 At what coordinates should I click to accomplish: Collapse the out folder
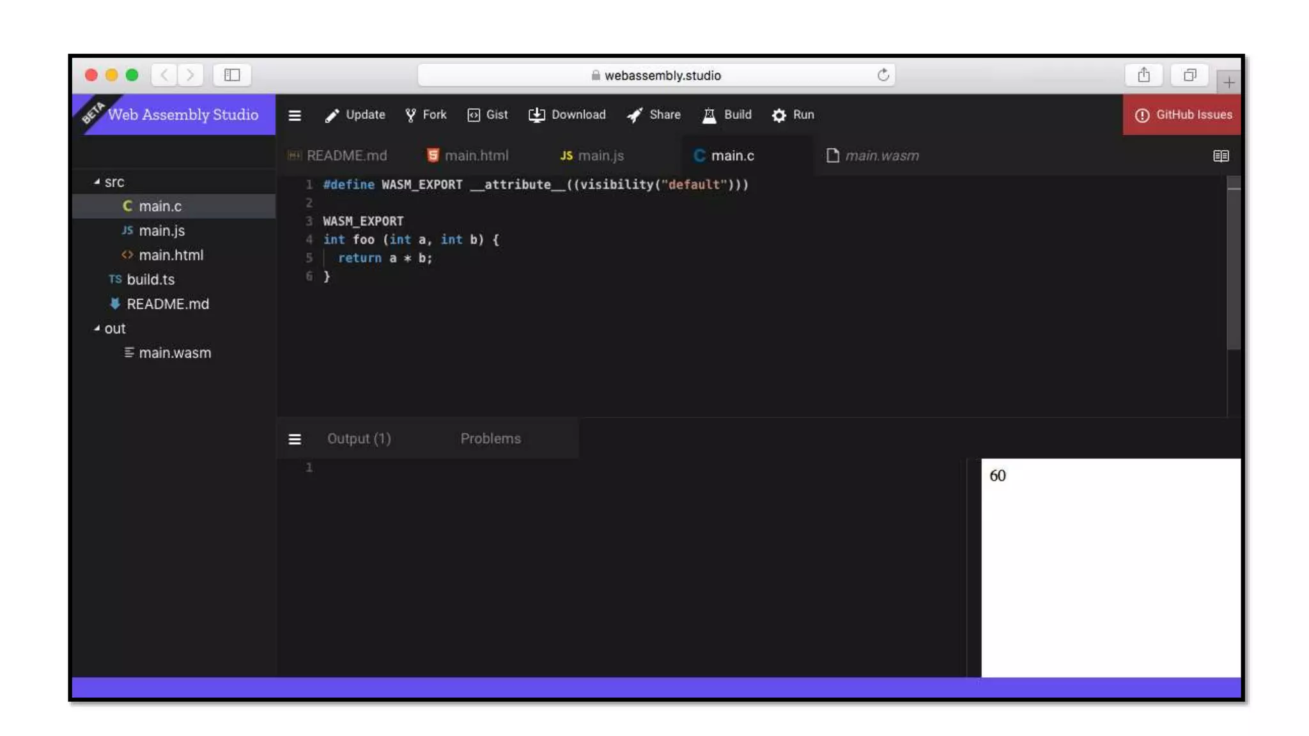[97, 328]
